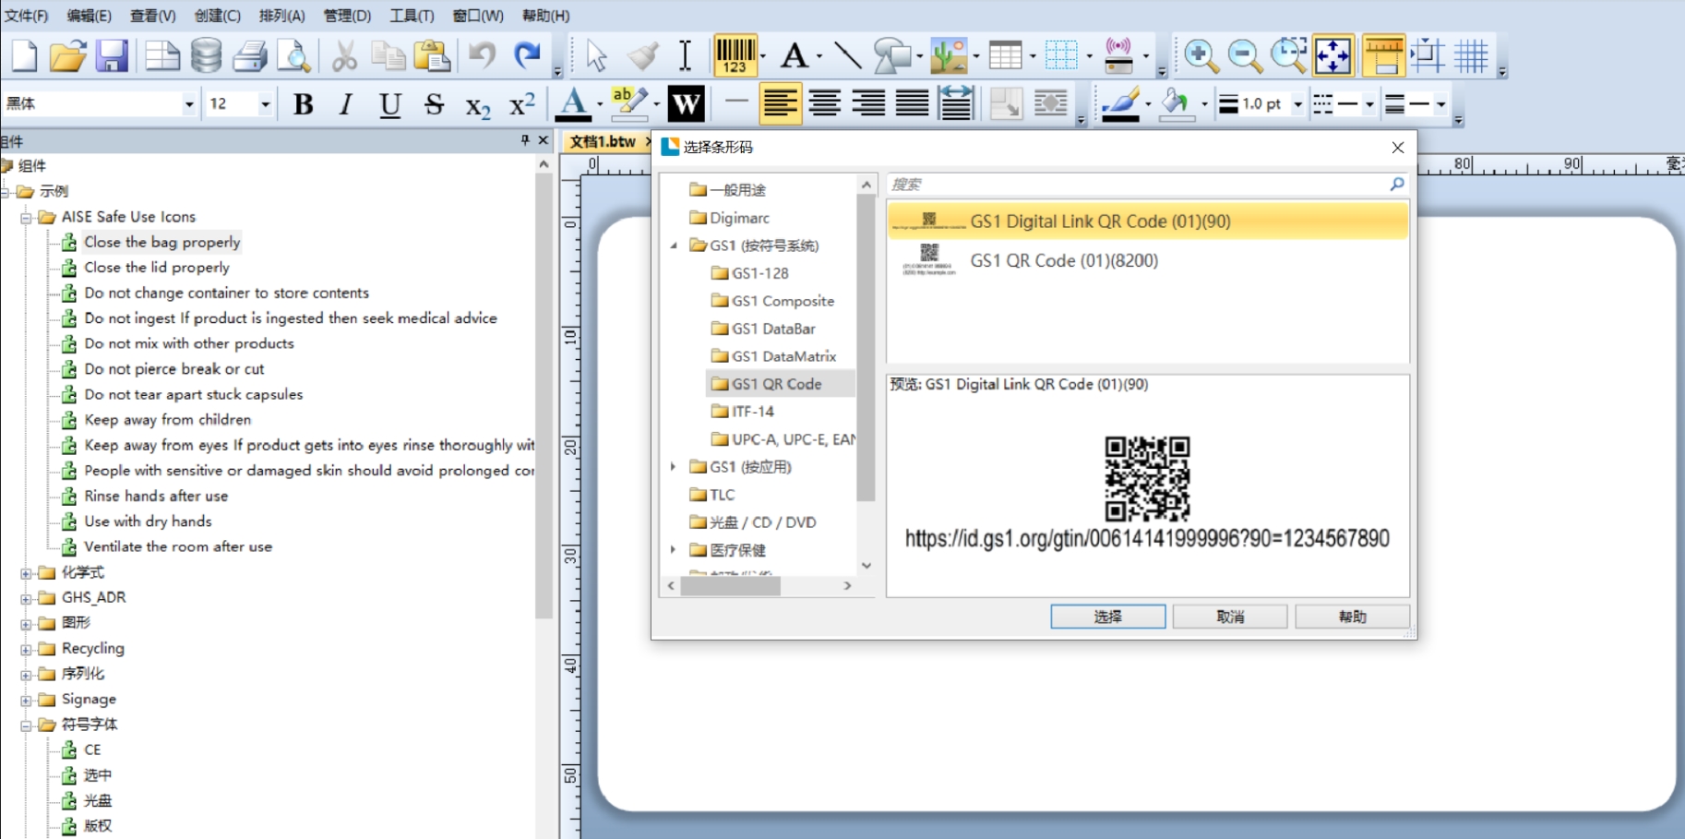The width and height of the screenshot is (1685, 839).
Task: Open the 工具(T) menu
Action: coord(411,16)
